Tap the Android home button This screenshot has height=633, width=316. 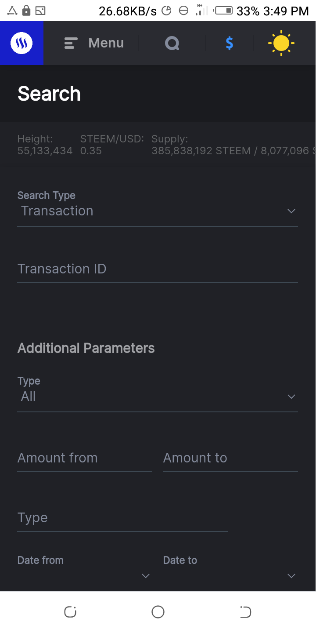point(158,612)
